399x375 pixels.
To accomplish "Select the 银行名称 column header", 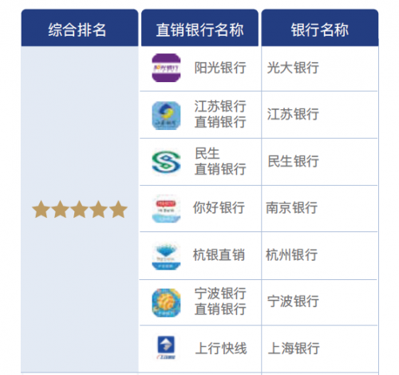I will [320, 28].
